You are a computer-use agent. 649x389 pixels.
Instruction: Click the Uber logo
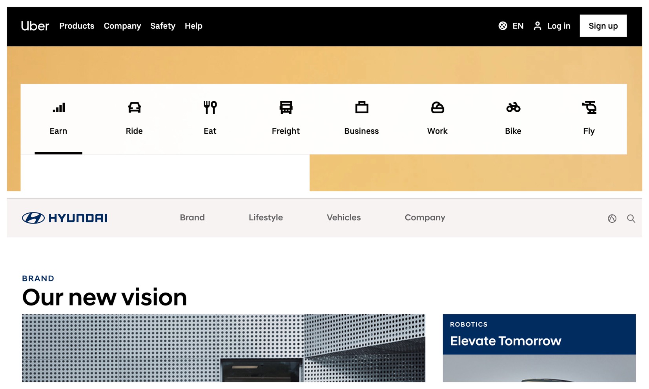click(x=35, y=26)
